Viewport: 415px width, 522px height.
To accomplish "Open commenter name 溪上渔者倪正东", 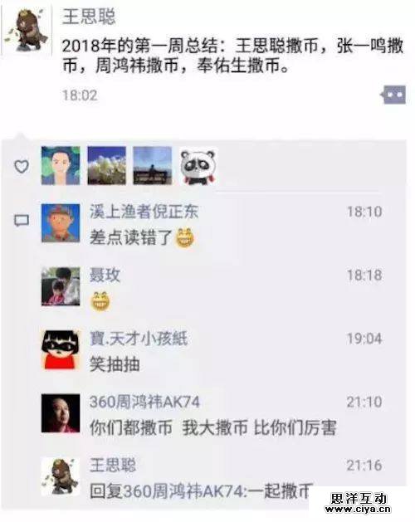I will pyautogui.click(x=144, y=212).
